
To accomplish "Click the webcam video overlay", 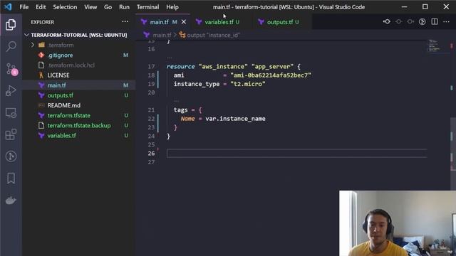I will pos(398,223).
